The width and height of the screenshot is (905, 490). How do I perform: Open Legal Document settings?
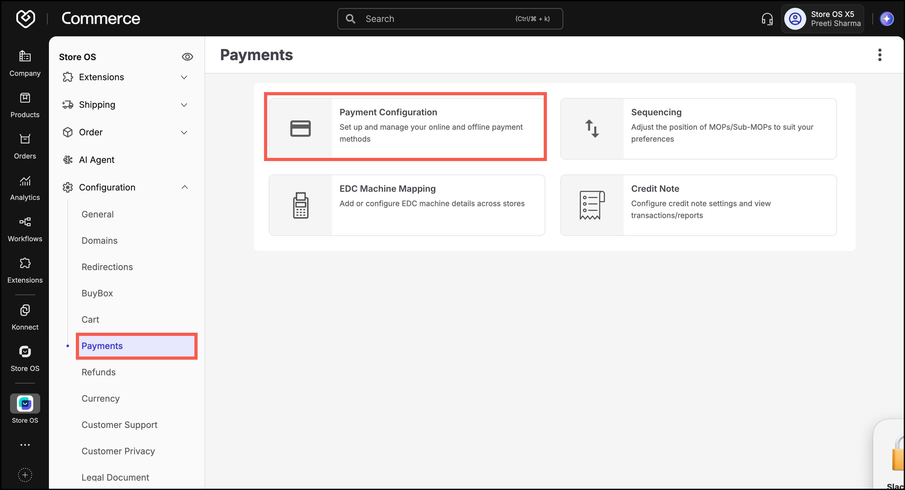click(x=115, y=477)
